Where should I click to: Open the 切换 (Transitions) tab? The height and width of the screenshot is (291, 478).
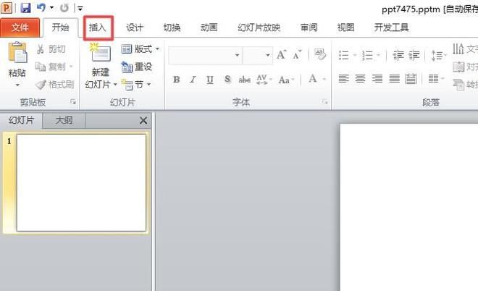point(172,28)
